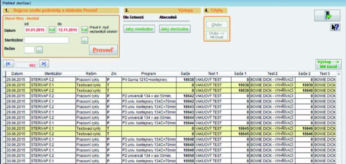This screenshot has width=346, height=164.
Task: Export results via Výstup --> MS Excel
Action: point(328,64)
